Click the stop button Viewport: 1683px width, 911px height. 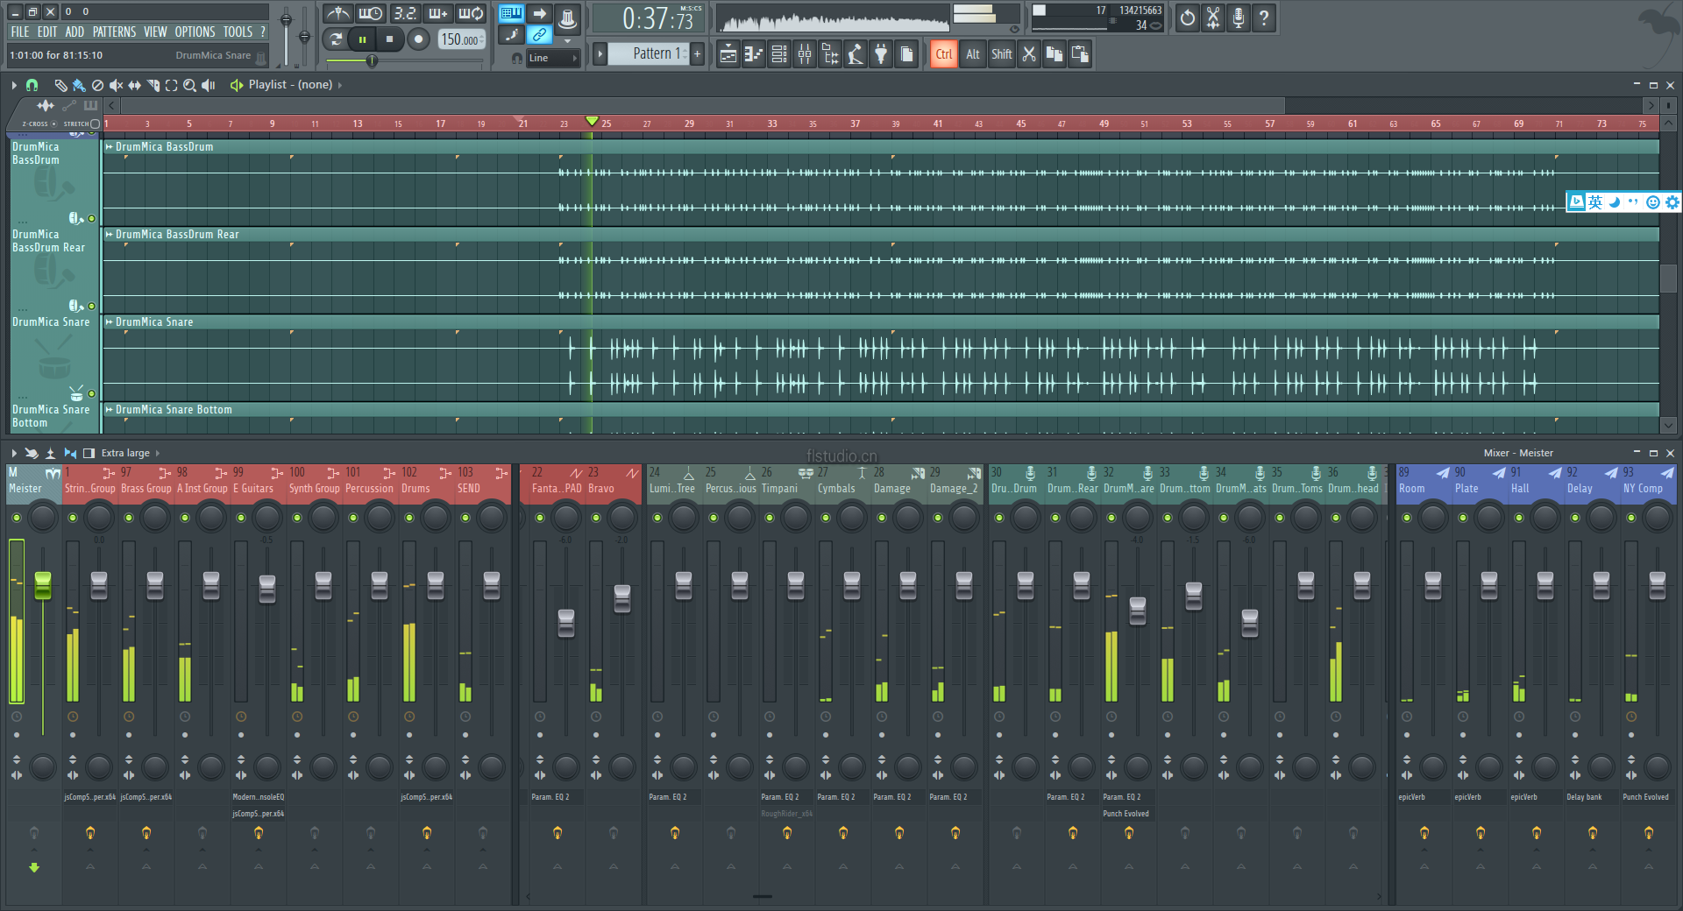389,39
